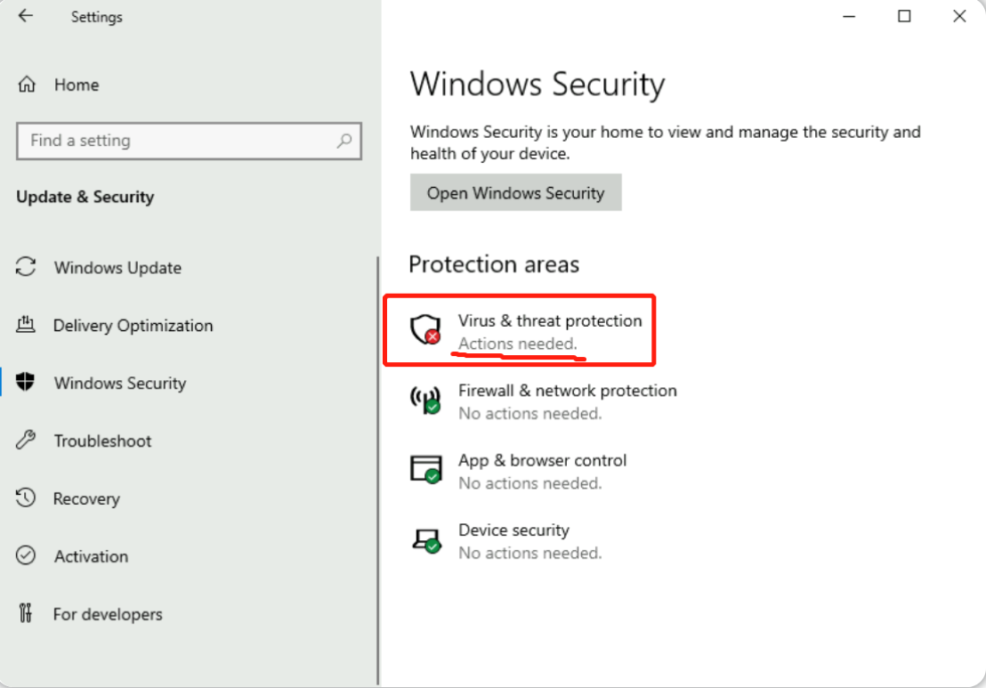Go to Recovery settings page
This screenshot has width=986, height=688.
(x=86, y=498)
